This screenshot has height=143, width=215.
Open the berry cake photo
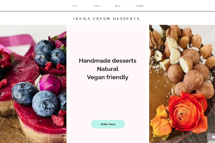[33, 84]
